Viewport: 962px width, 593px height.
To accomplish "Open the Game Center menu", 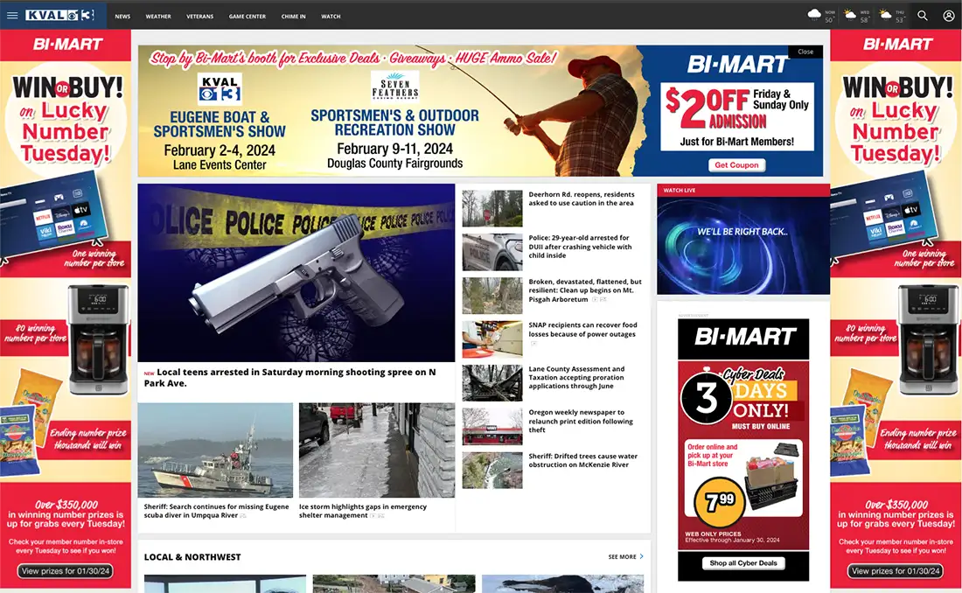I will coord(247,17).
